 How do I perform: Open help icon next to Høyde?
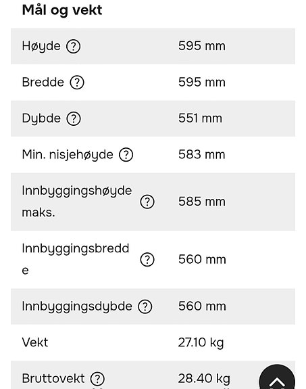click(74, 47)
